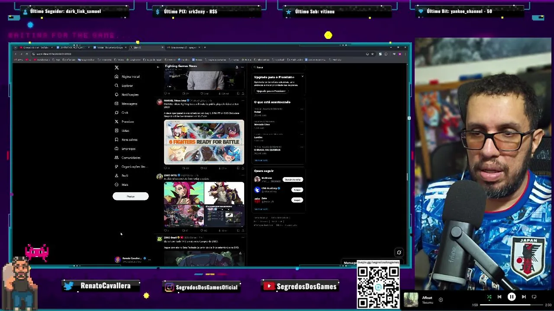Skip to next track in music player

(524, 297)
